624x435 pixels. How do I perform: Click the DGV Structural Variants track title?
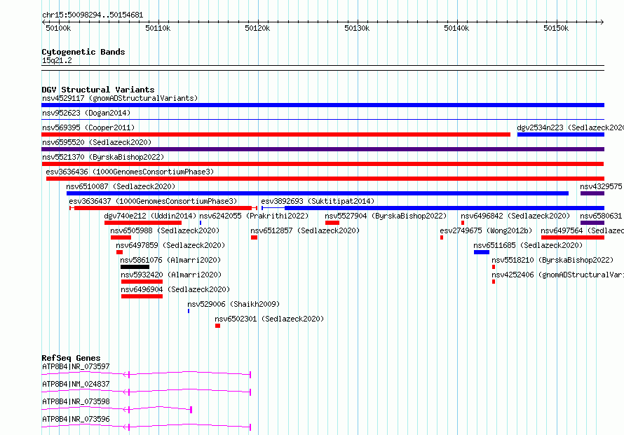coord(98,90)
